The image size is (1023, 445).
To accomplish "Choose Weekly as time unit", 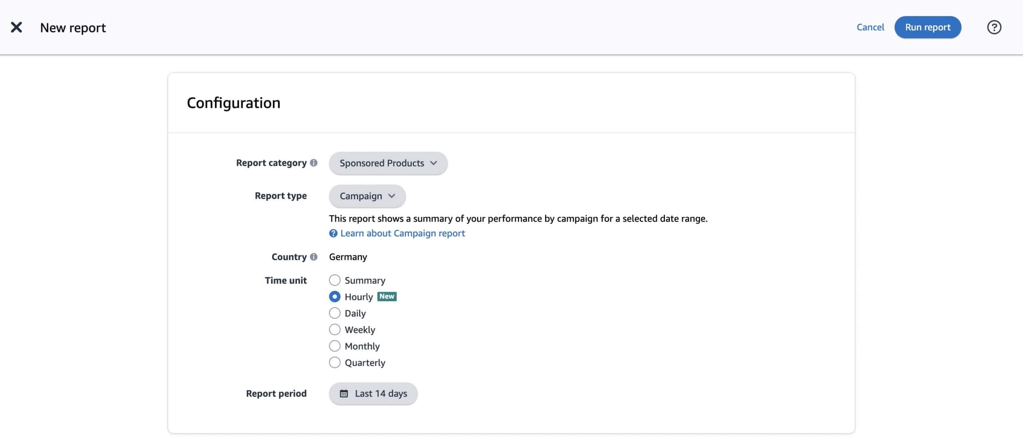I will click(334, 330).
